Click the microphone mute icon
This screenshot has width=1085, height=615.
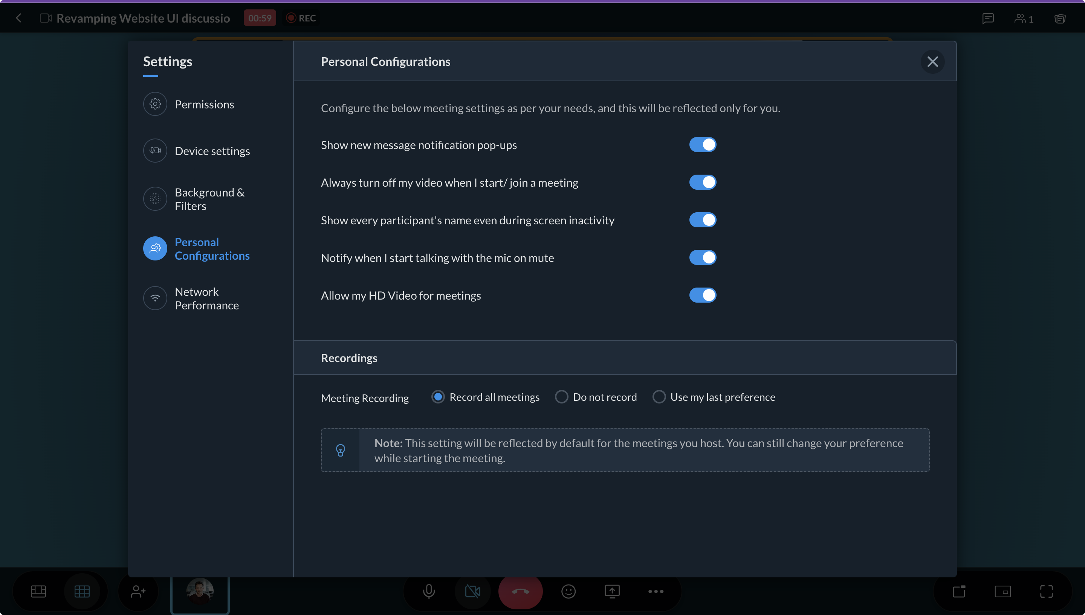pyautogui.click(x=429, y=591)
